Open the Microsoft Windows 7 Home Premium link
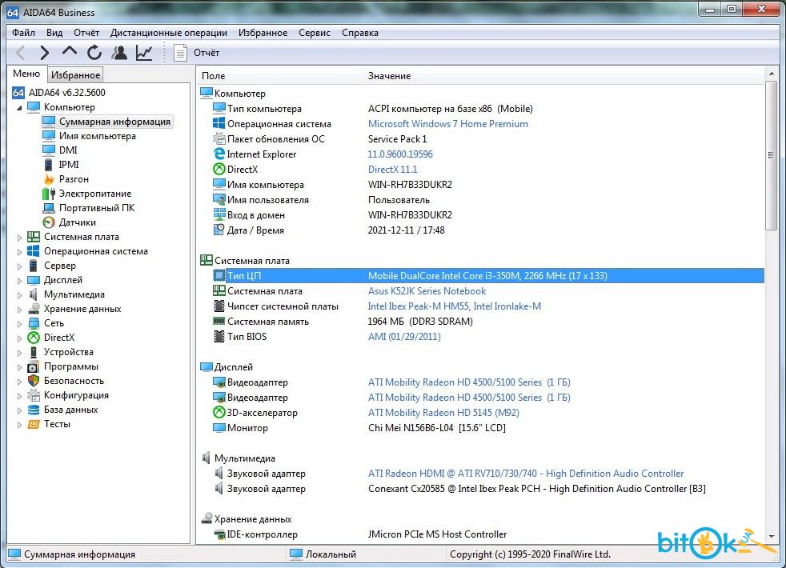 (x=447, y=124)
